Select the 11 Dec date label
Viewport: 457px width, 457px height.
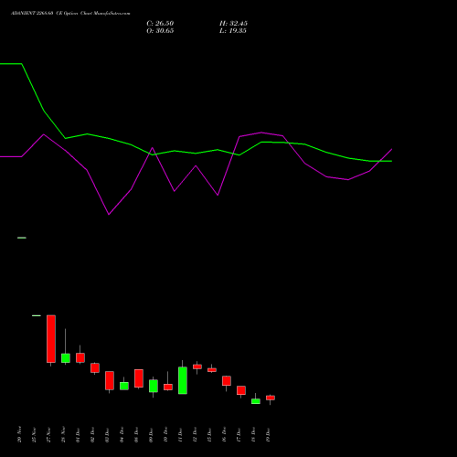(180, 434)
